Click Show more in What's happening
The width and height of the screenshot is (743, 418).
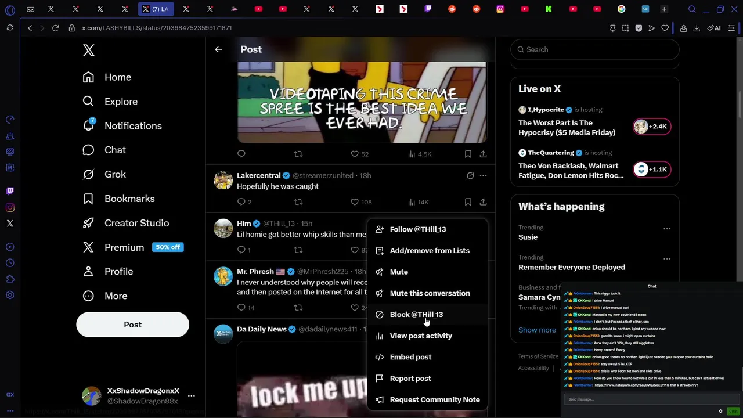click(537, 330)
